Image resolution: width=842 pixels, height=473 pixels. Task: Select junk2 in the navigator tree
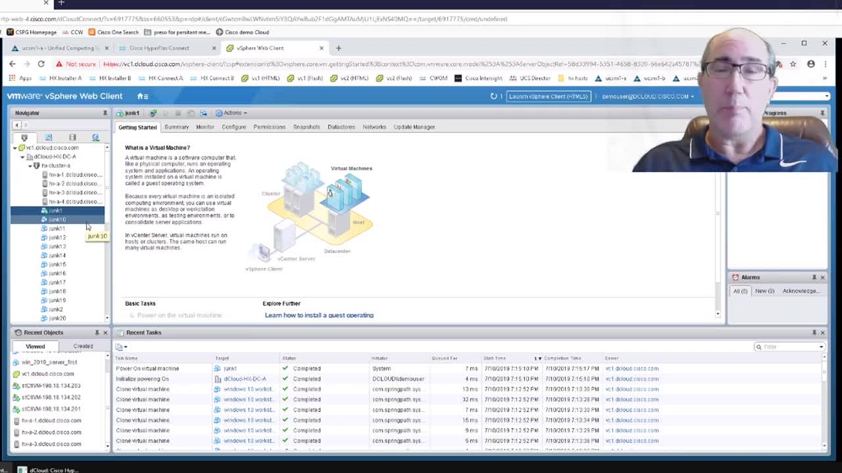click(56, 309)
